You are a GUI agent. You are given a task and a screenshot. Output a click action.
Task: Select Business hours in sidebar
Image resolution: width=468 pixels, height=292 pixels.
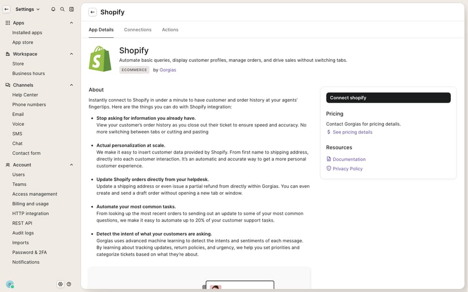[x=29, y=74]
